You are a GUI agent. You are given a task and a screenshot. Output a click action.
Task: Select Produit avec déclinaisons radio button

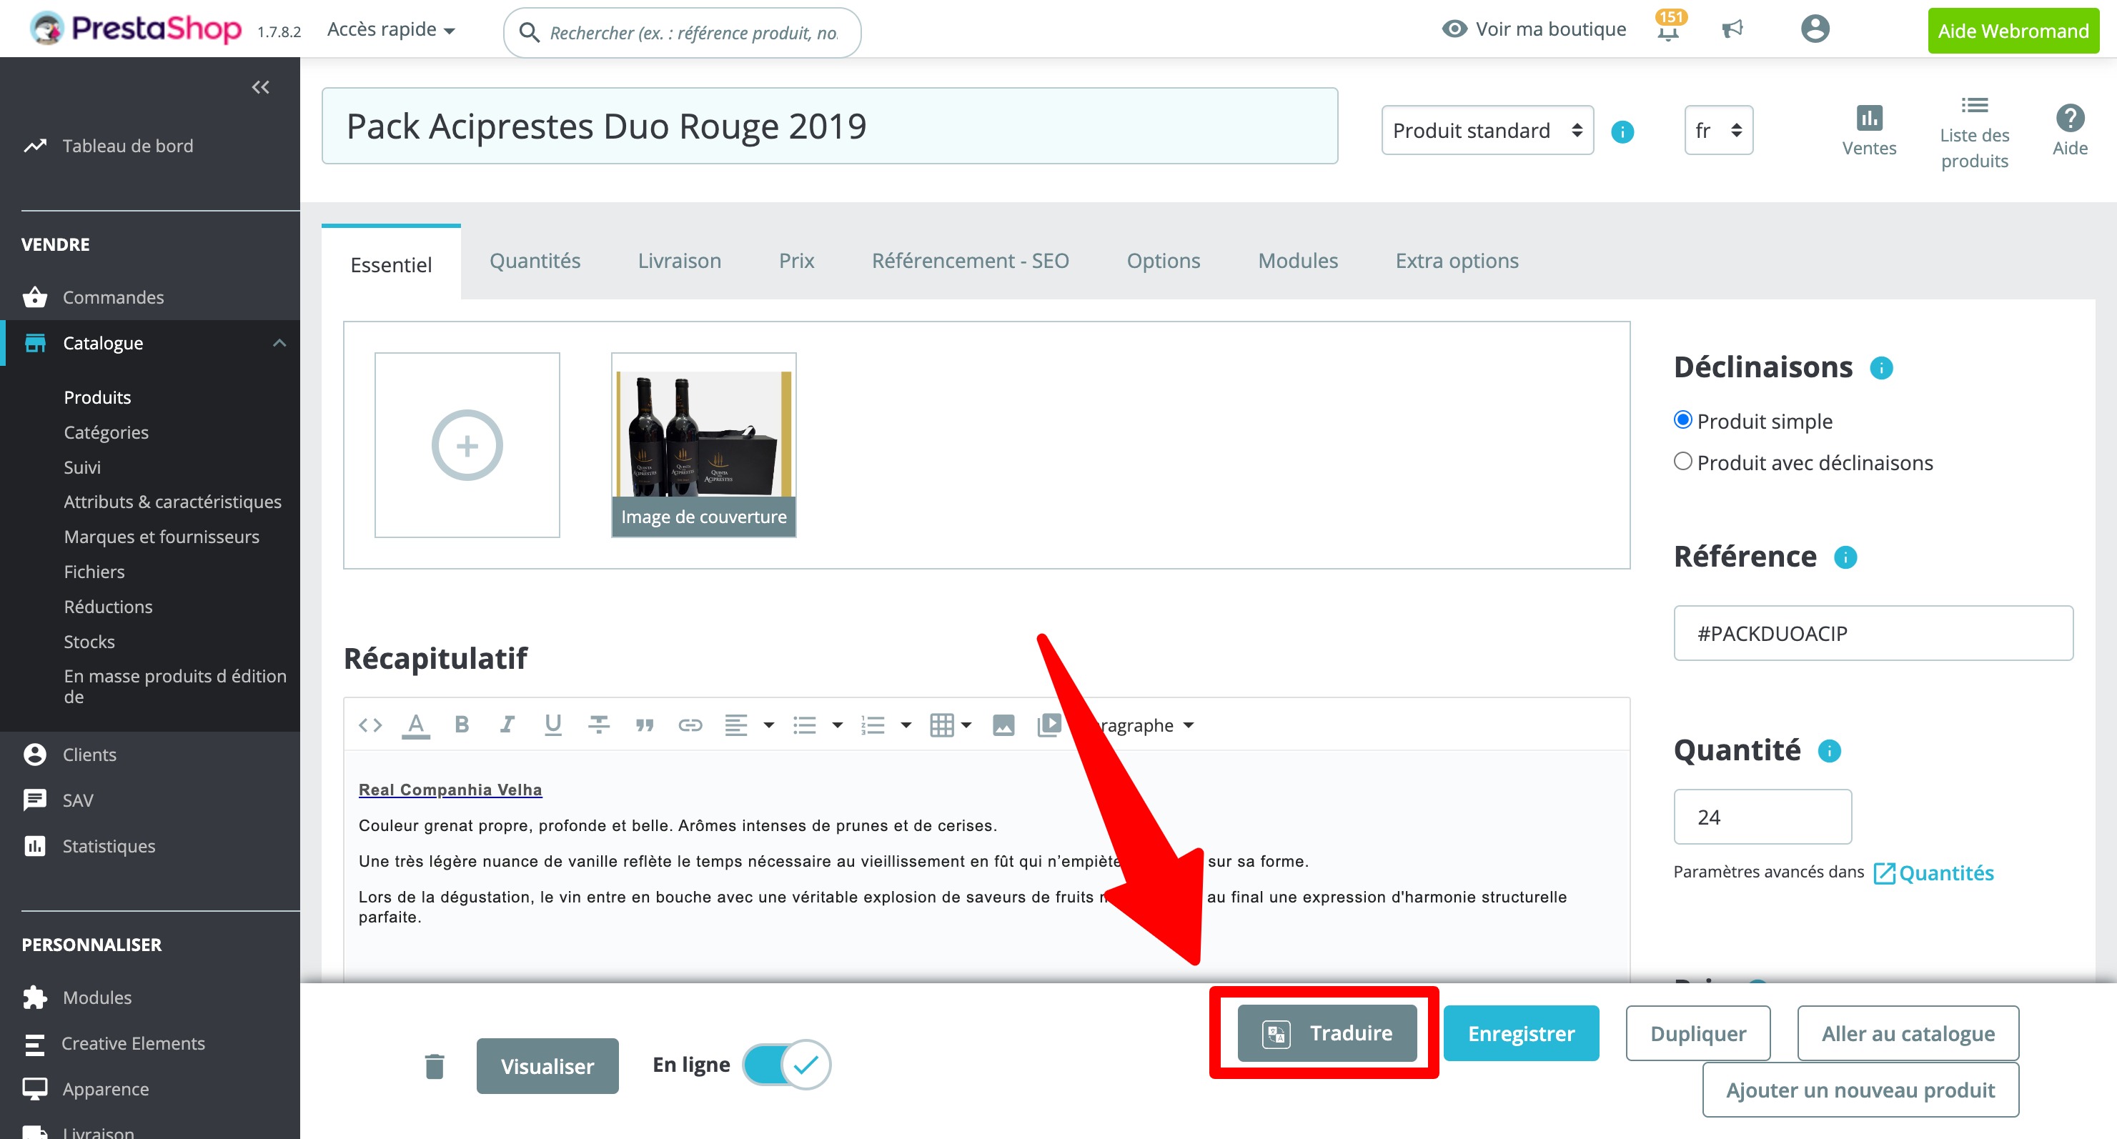(x=1682, y=461)
